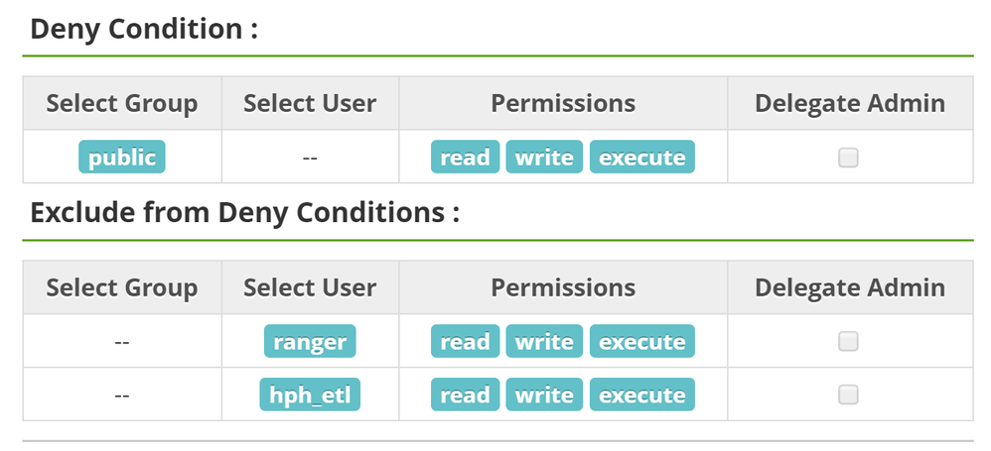Click the hph_etl user tag
The width and height of the screenshot is (991, 451).
click(310, 395)
